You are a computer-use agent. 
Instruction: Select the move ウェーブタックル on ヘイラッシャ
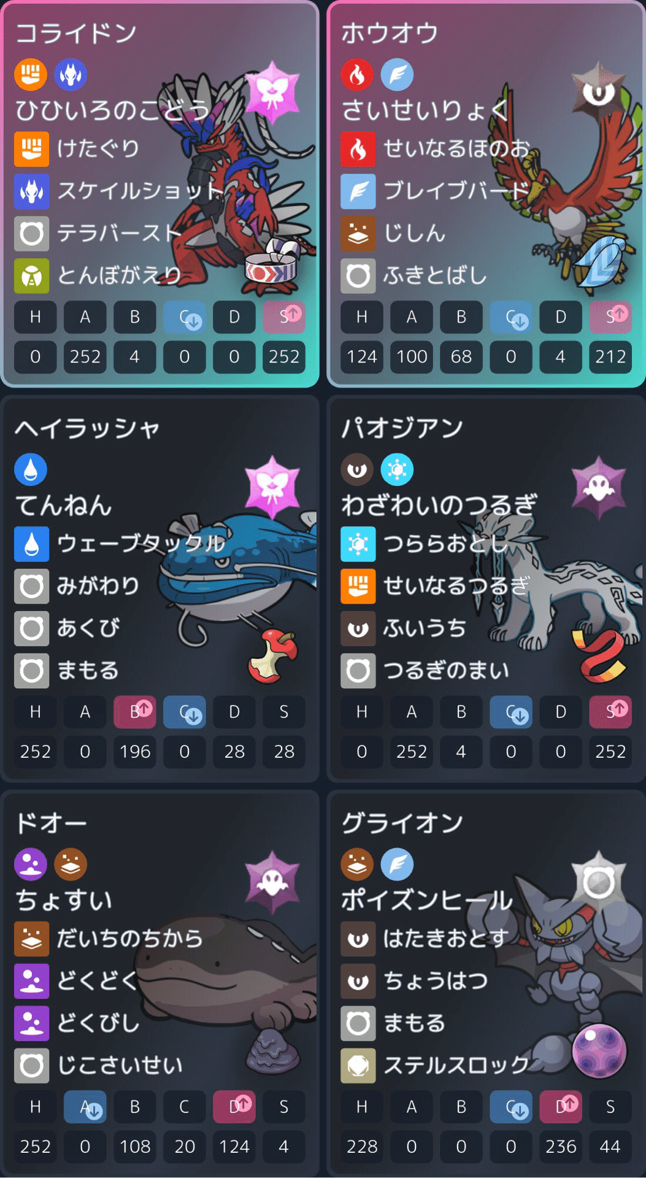click(141, 544)
